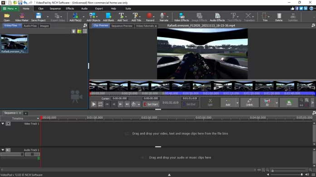Switch to the Images bin tab
This screenshot has width=316, height=177.
tap(44, 26)
